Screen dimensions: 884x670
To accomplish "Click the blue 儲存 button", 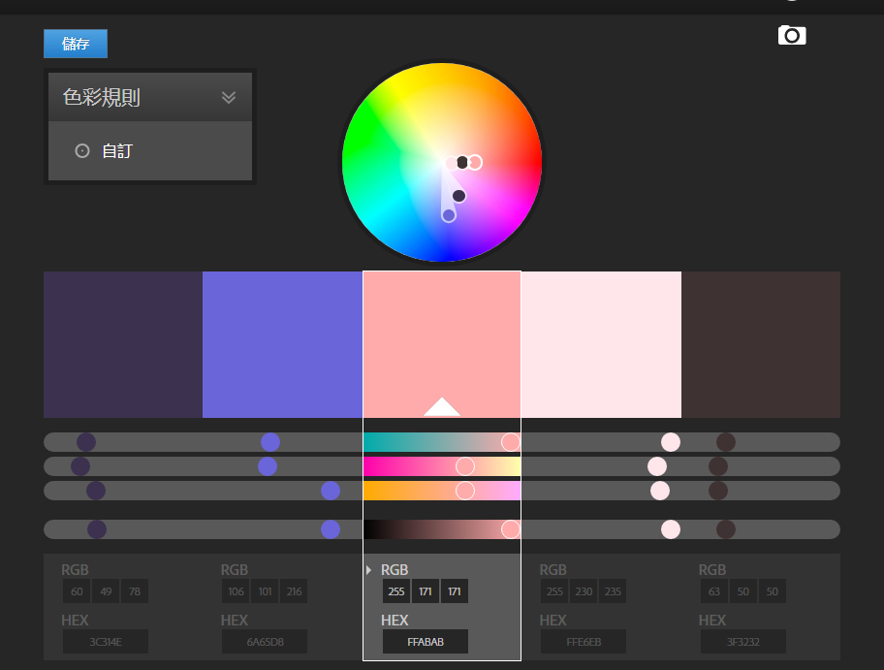I will pos(76,44).
